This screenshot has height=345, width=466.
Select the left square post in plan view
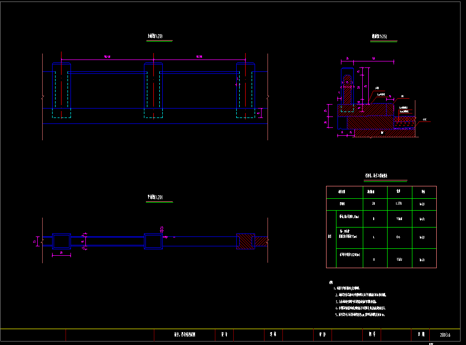click(x=62, y=241)
